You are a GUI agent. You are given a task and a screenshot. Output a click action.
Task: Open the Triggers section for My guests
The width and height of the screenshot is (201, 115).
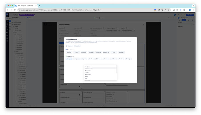84,59
